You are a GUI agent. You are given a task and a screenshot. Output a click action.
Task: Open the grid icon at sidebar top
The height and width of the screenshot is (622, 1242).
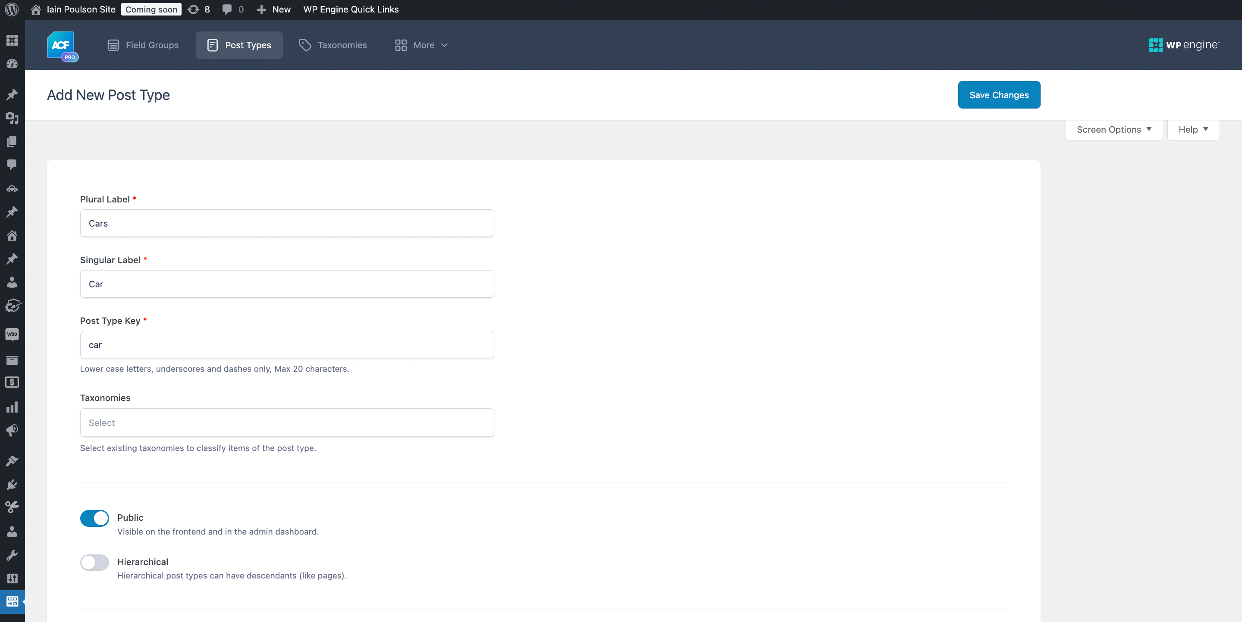point(12,40)
